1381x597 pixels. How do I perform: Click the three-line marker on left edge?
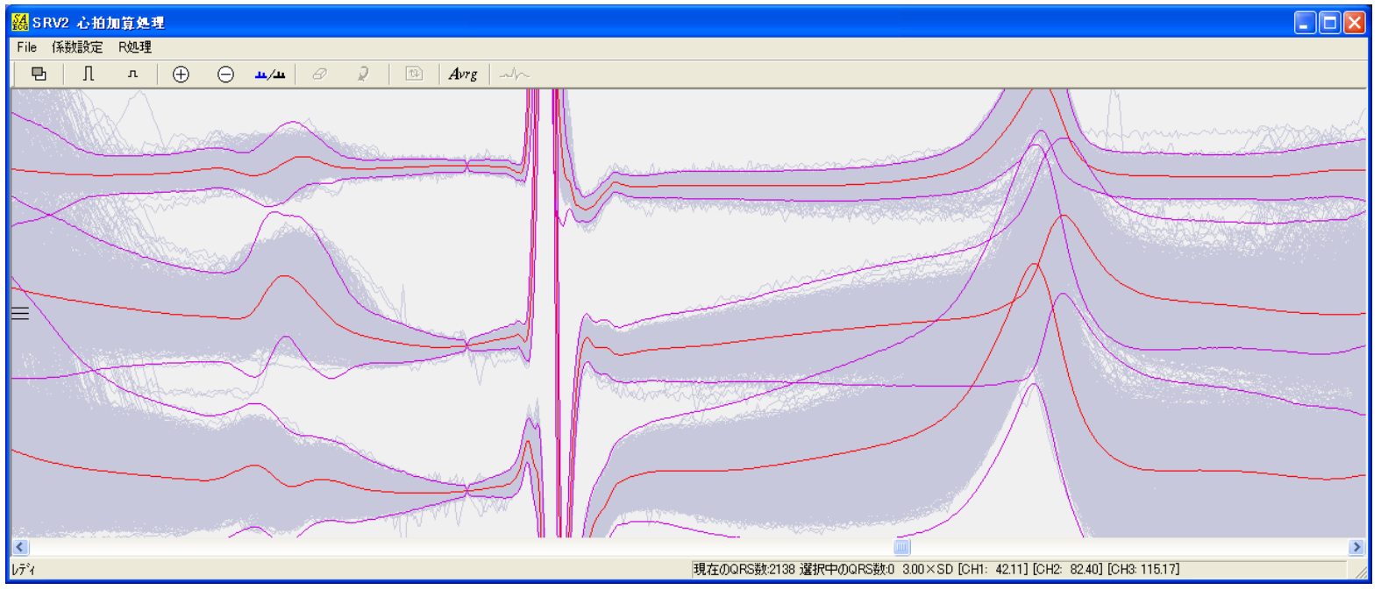(x=20, y=314)
